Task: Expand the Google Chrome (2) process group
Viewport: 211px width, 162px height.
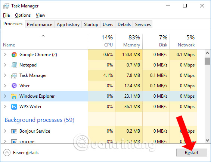Action: click(x=5, y=55)
